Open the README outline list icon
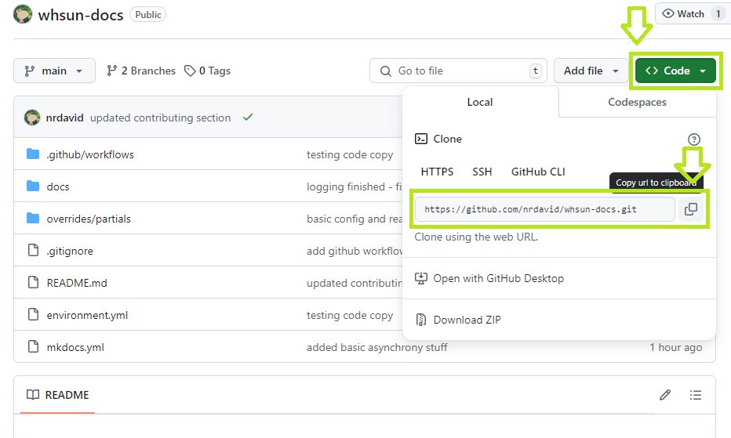 (696, 395)
